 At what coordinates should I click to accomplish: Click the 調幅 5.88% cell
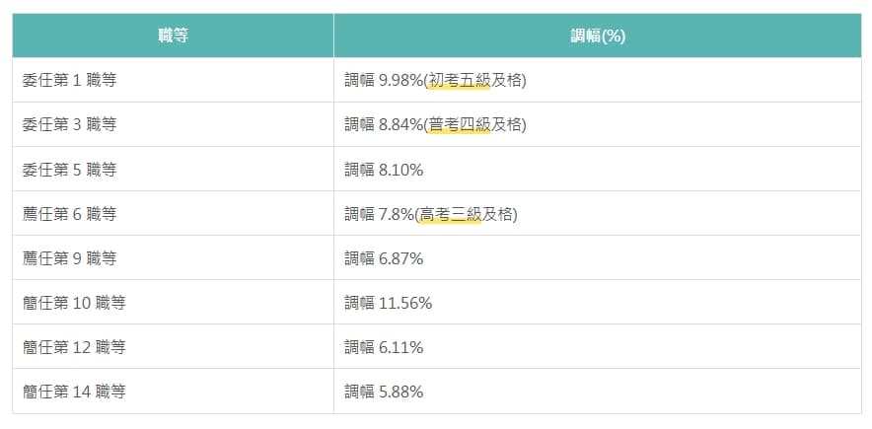(x=597, y=392)
